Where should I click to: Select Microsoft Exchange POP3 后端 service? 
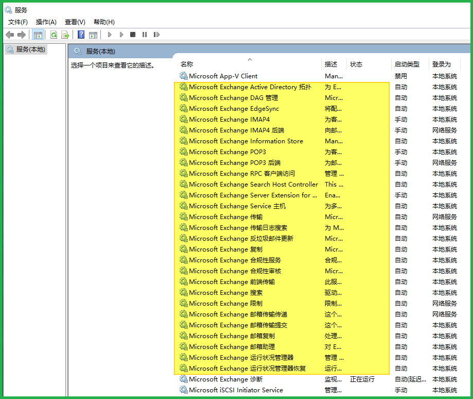tap(235, 163)
